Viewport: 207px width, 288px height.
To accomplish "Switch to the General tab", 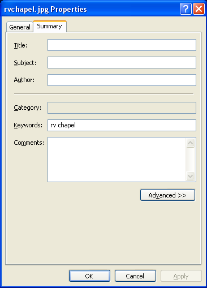I will point(20,27).
